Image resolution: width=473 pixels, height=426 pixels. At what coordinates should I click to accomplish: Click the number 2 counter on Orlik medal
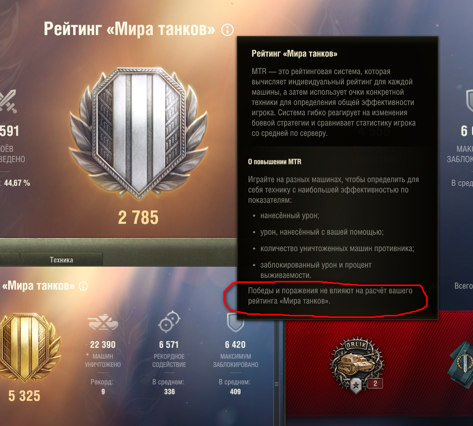click(375, 383)
